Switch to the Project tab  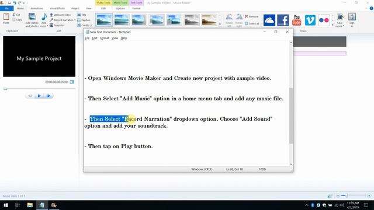(x=75, y=8)
